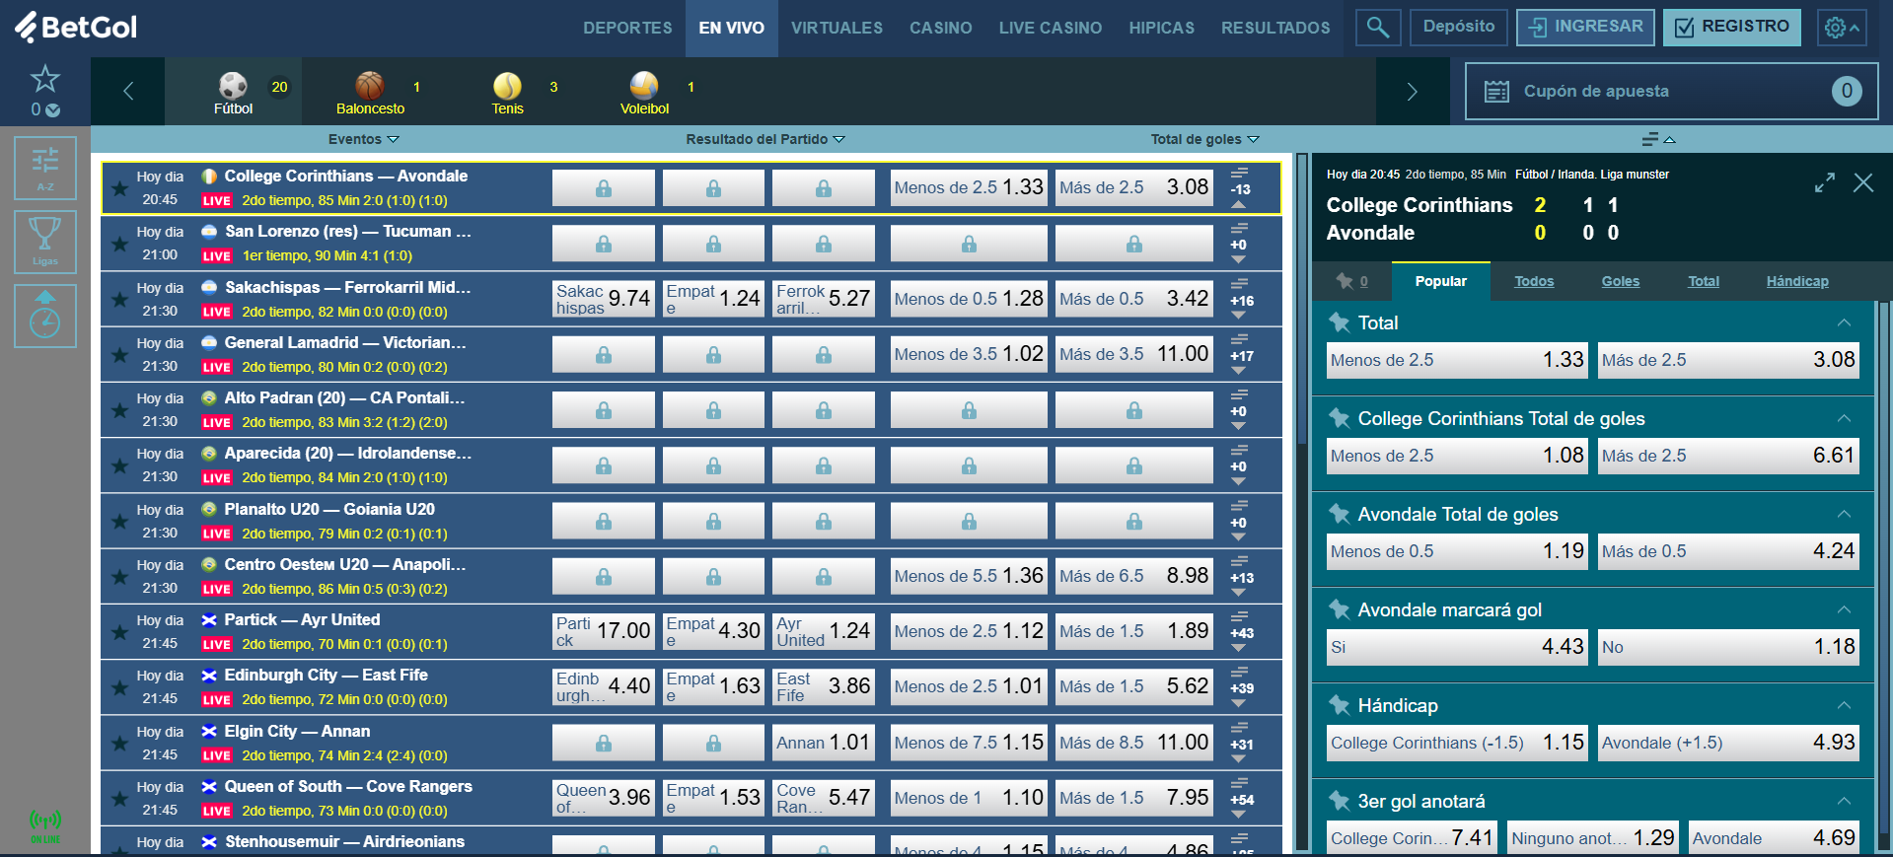Screen dimensions: 1893x857
Task: Select College Corinthians (-1.5) handicap 1.15
Action: click(1457, 743)
